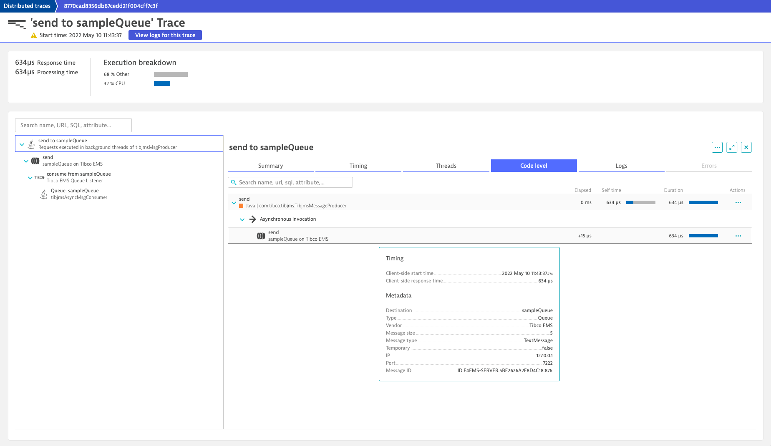
Task: Click View logs for this trace button
Action: [x=165, y=35]
